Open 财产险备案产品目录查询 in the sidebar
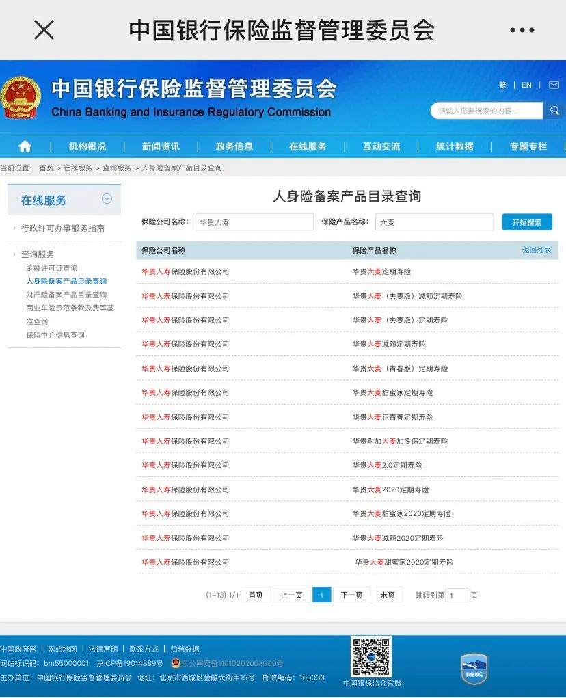Image resolution: width=566 pixels, height=698 pixels. tap(66, 295)
